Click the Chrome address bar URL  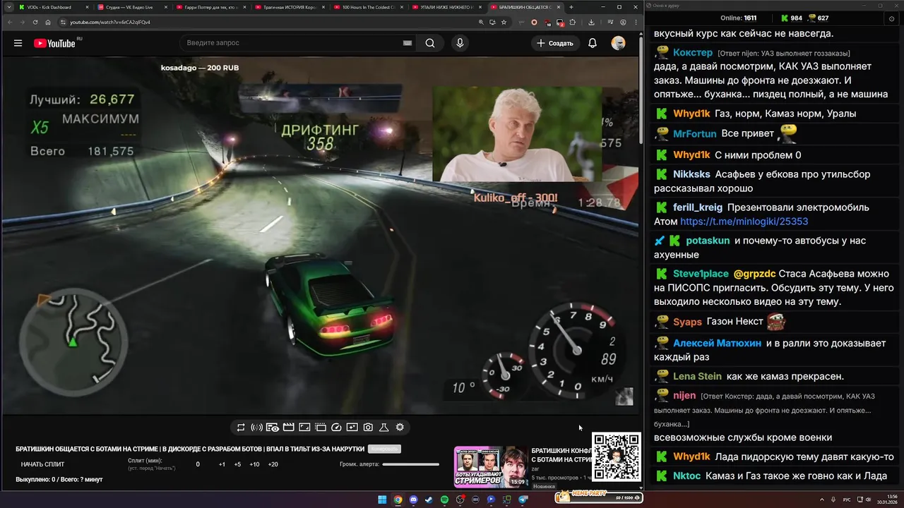click(109, 22)
